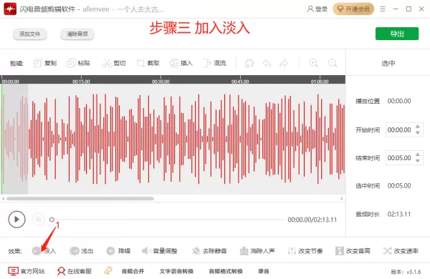Apply the Fade In (淡入) effect

[x=44, y=251]
